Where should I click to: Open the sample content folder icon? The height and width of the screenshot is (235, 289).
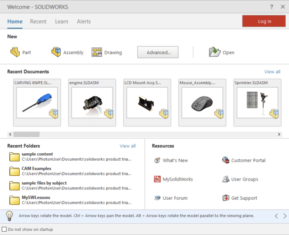[x=15, y=157]
